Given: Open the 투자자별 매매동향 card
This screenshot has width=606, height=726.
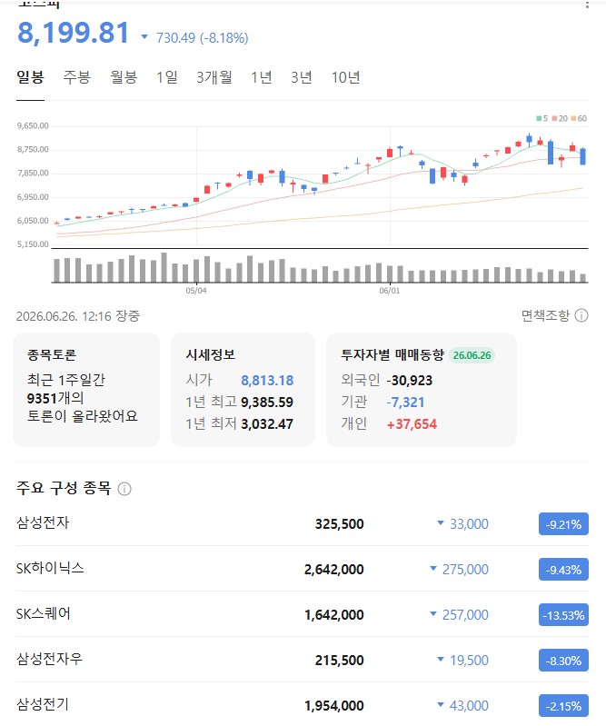Looking at the screenshot, I should coord(422,390).
